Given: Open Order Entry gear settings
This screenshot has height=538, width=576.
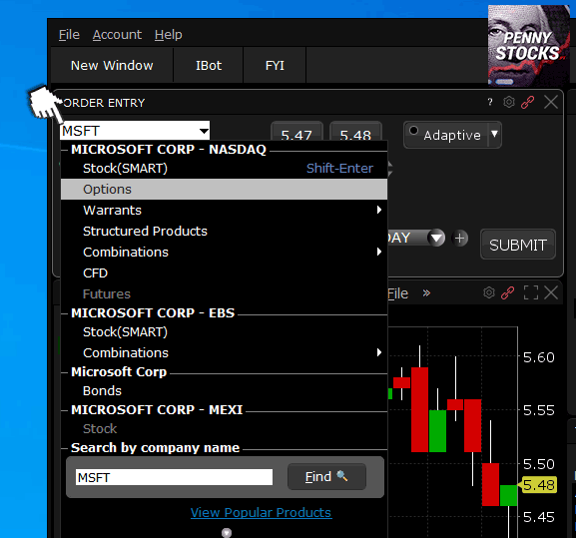Looking at the screenshot, I should point(509,102).
